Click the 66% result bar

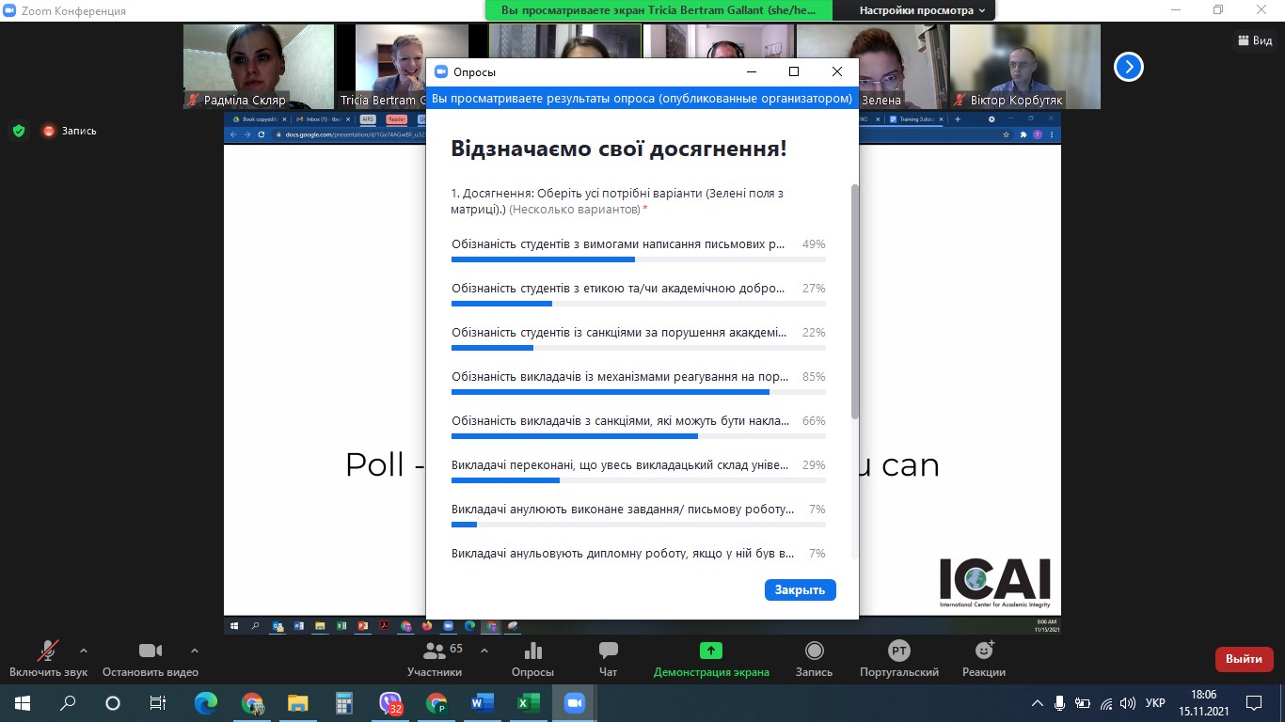coord(639,435)
